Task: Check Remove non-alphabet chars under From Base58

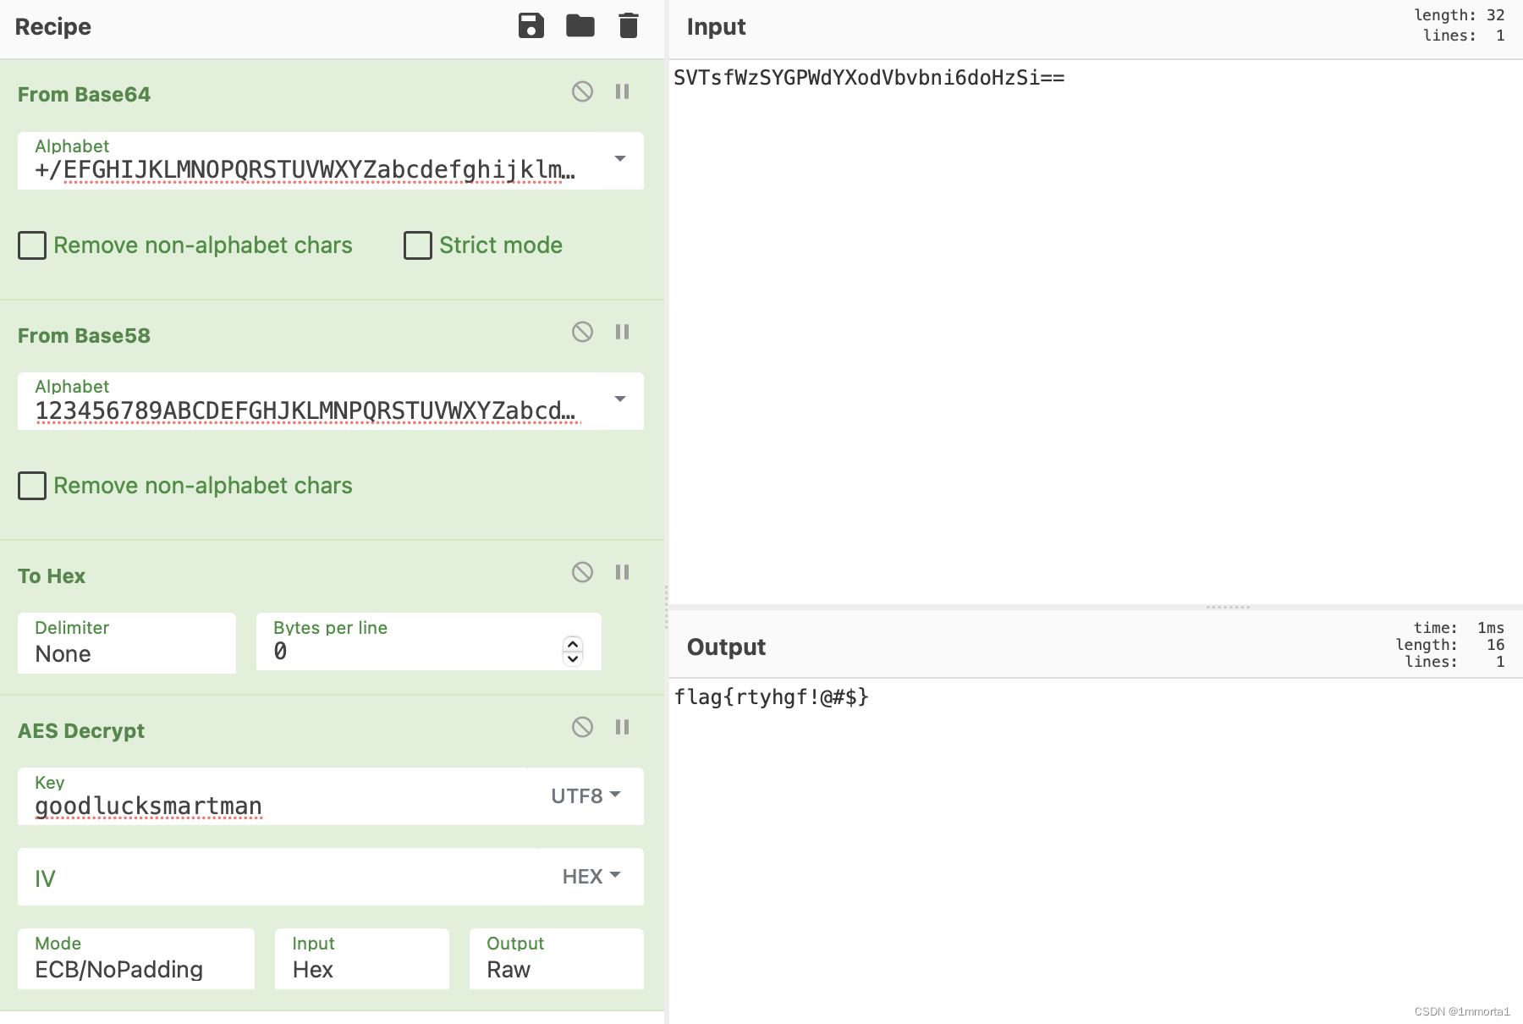Action: [x=31, y=486]
